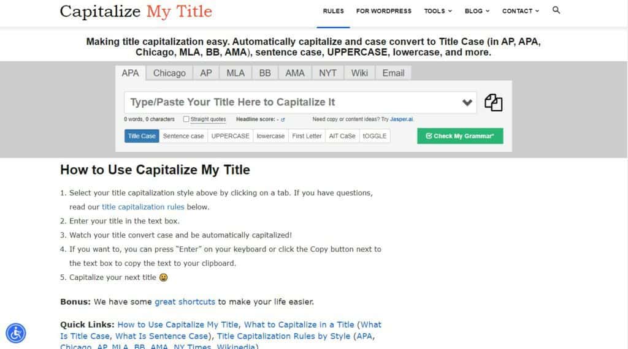Open the great shortcuts link
The image size is (628, 349).
click(185, 302)
